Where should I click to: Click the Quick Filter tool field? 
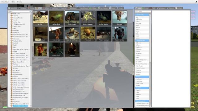143,12
